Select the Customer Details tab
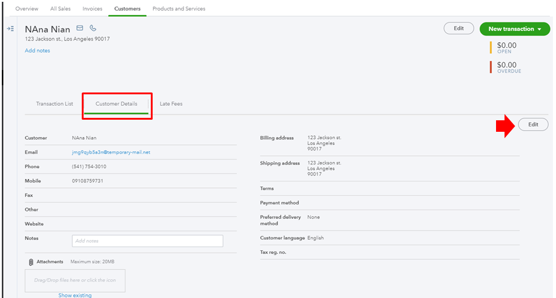Screen dimensions: 556x298 tap(116, 104)
